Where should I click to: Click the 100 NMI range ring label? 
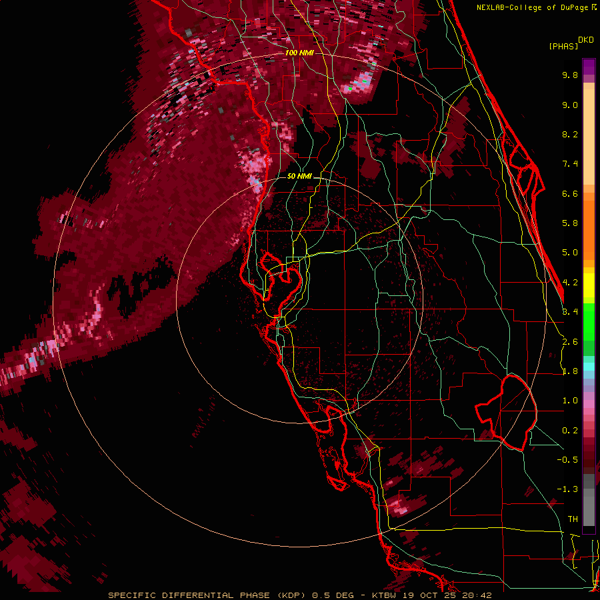pos(299,53)
